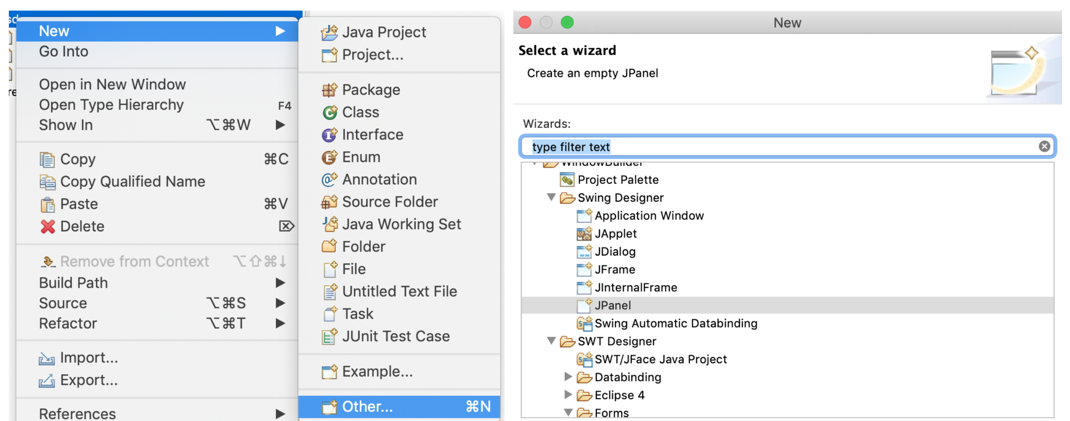Viewport: 1070px width, 421px height.
Task: Click the Project... wizard icon
Action: [329, 55]
